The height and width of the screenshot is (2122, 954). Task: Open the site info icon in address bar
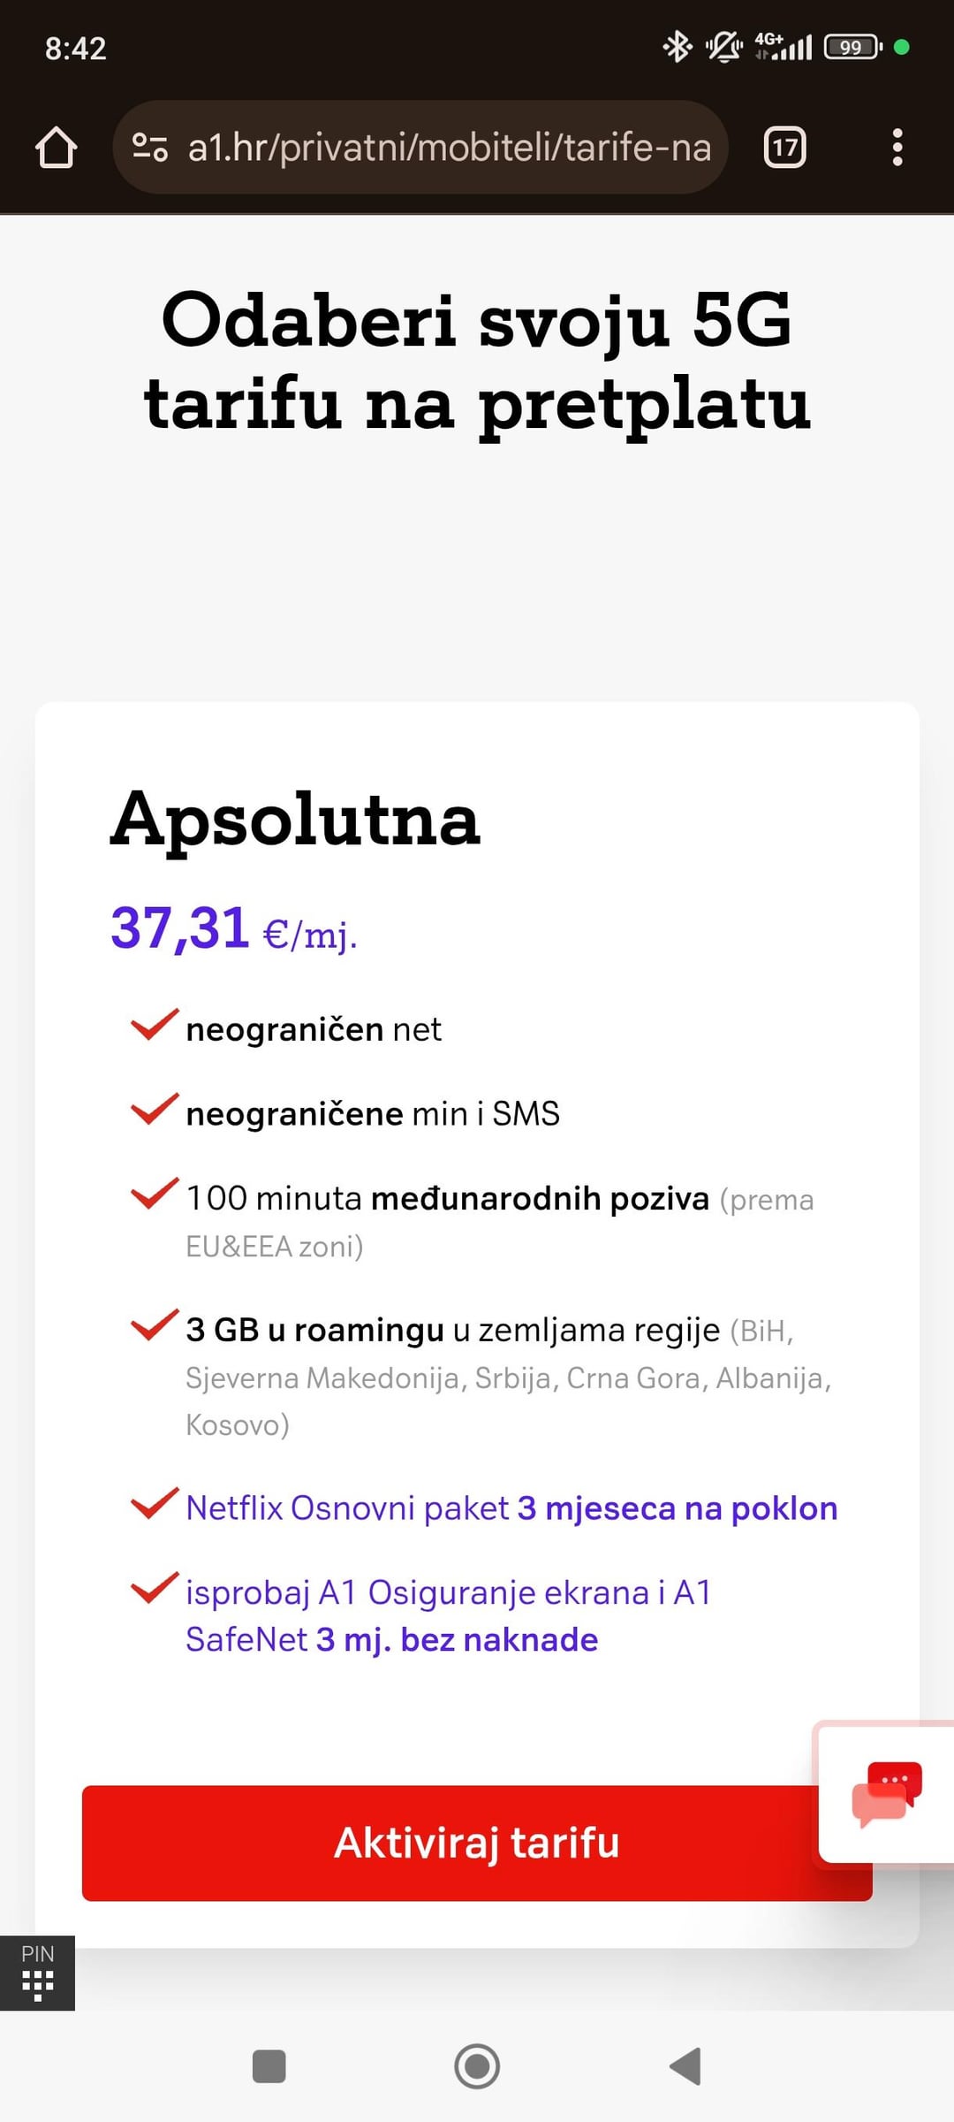pos(150,147)
